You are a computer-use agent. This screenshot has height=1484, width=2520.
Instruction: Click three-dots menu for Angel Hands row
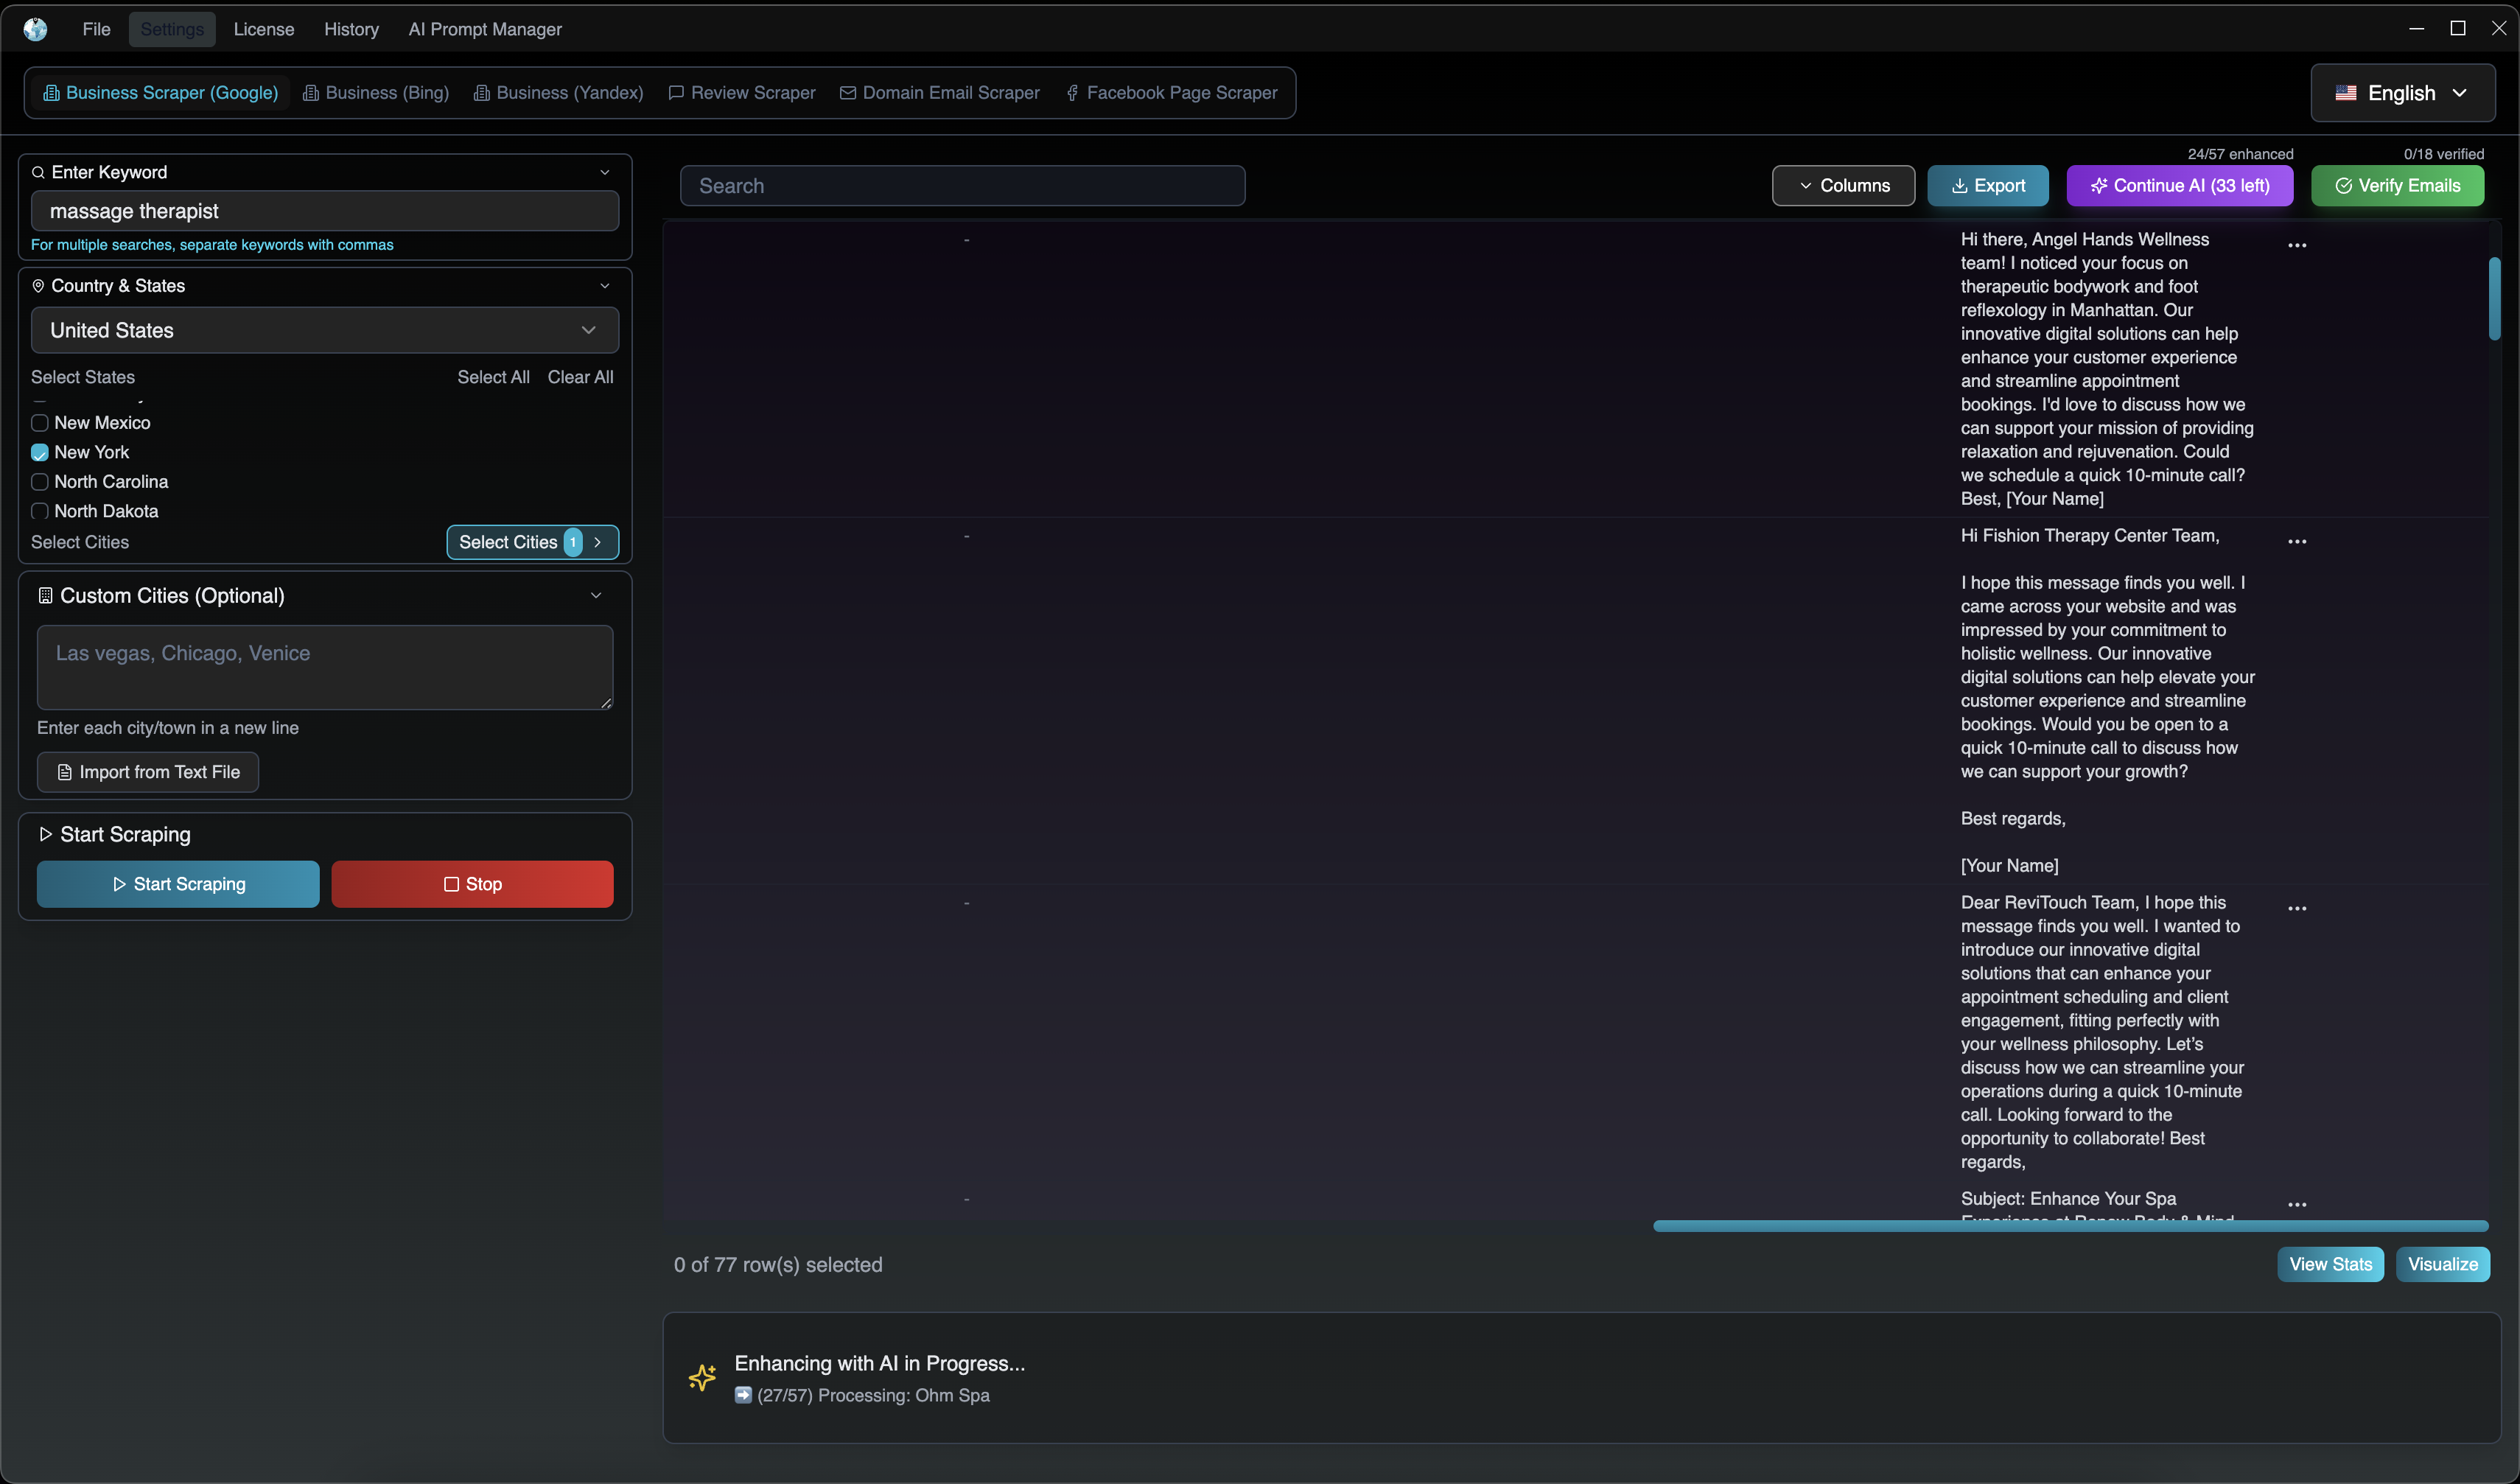pyautogui.click(x=2297, y=245)
